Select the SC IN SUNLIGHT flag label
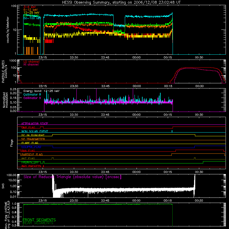Image resolution: width=229 pixels, height=229 pixels. coord(33,135)
